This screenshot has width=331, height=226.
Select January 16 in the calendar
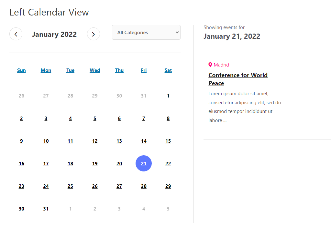[x=22, y=164]
